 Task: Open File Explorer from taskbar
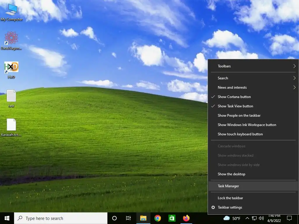click(143, 218)
